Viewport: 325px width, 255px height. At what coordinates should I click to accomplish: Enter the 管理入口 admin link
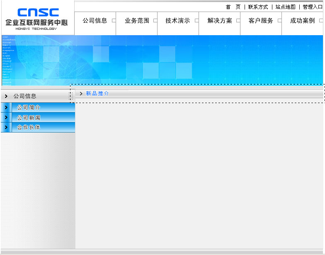point(312,7)
